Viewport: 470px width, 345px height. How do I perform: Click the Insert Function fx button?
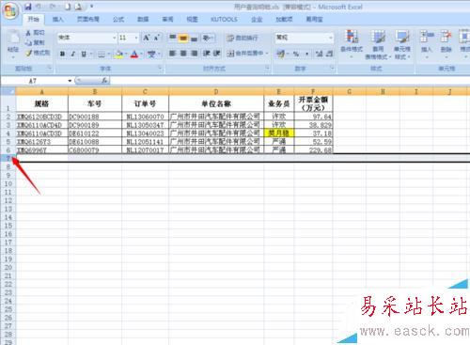[104, 81]
